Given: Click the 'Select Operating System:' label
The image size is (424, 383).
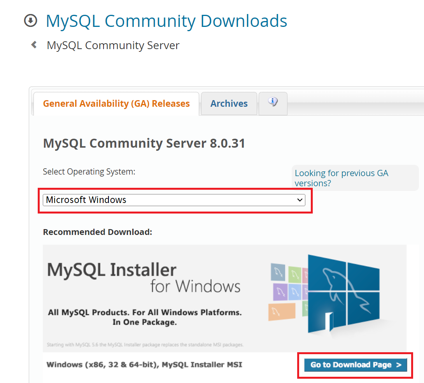Looking at the screenshot, I should coord(89,172).
